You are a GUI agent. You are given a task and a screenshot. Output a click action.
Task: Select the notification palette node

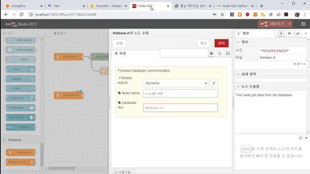[20, 108]
